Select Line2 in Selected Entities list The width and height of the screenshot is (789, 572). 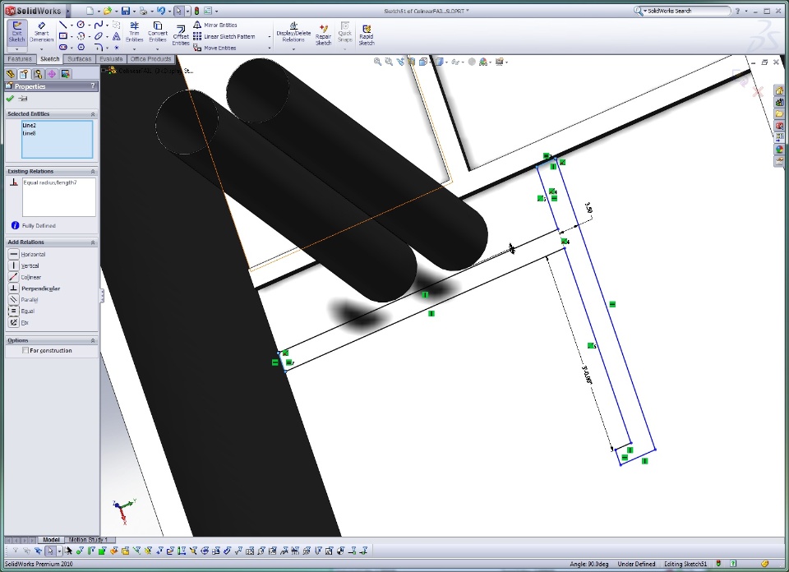[30, 125]
